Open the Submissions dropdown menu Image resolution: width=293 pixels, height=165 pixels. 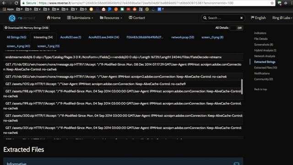[80, 18]
